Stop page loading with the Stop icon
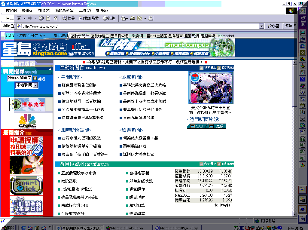This screenshot has width=308, height=230. tap(41, 18)
